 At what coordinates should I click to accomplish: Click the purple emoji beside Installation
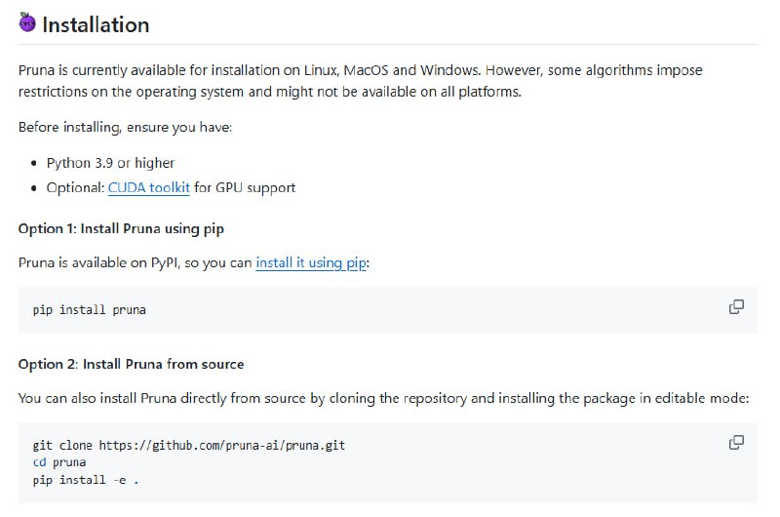(x=28, y=24)
